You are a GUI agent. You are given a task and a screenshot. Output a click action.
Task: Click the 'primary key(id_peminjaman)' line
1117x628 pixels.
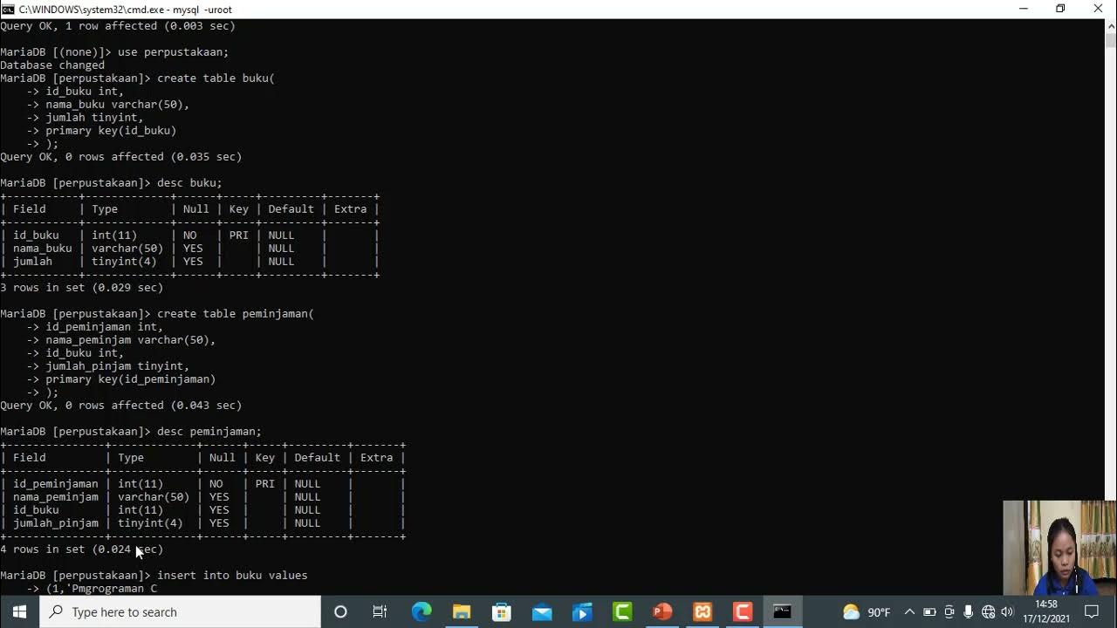coord(131,379)
